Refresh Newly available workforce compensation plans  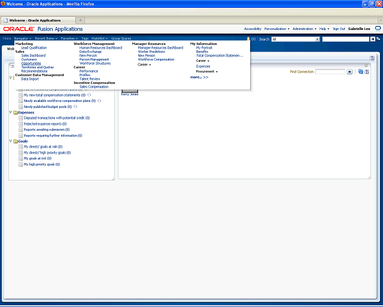(99, 101)
